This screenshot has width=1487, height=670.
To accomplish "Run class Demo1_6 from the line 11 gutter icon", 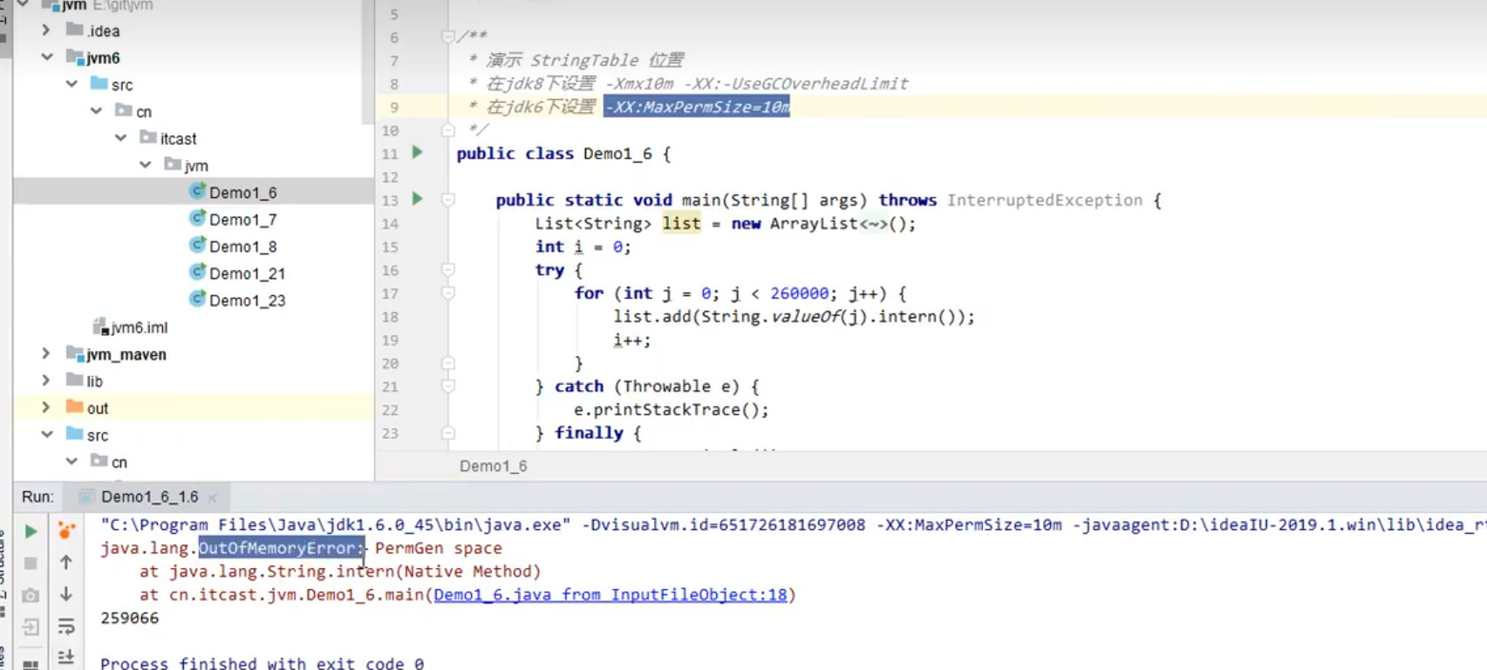I will tap(418, 152).
